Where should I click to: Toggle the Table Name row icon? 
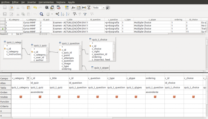[x=79, y=8]
